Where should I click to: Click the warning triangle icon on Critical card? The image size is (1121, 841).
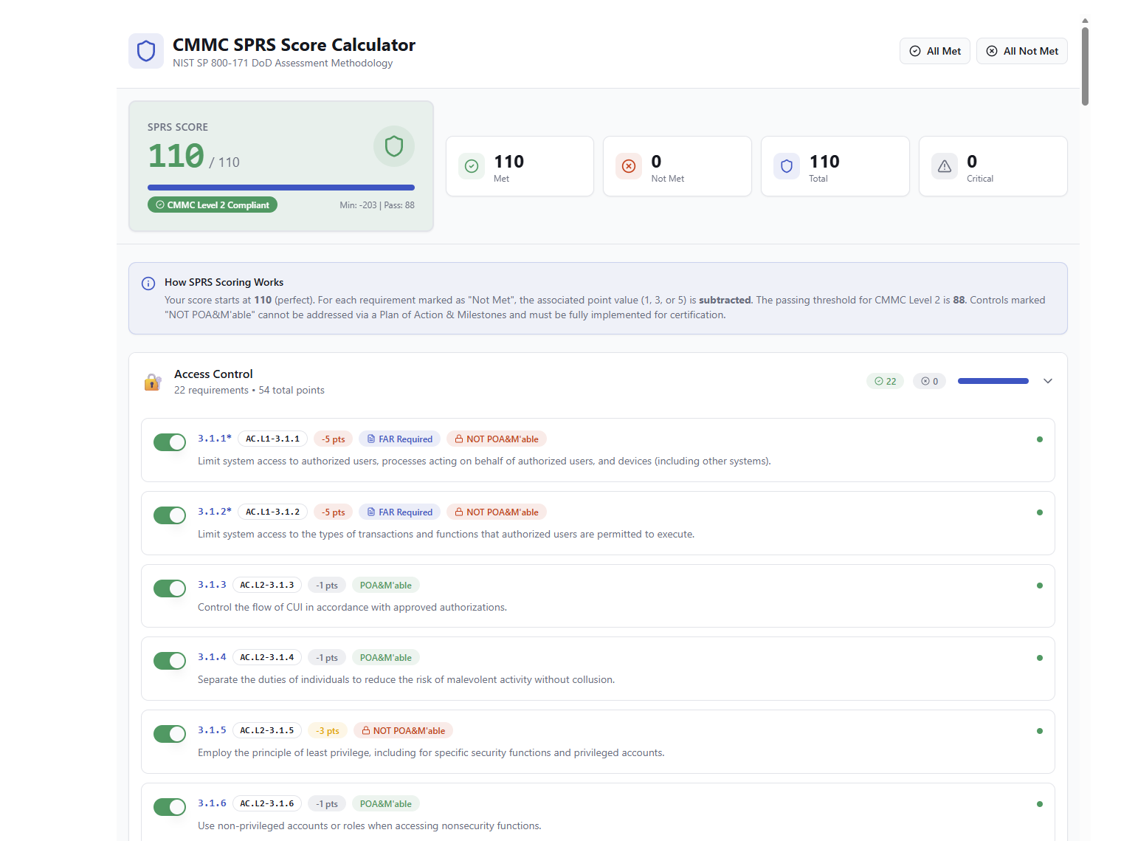coord(945,166)
